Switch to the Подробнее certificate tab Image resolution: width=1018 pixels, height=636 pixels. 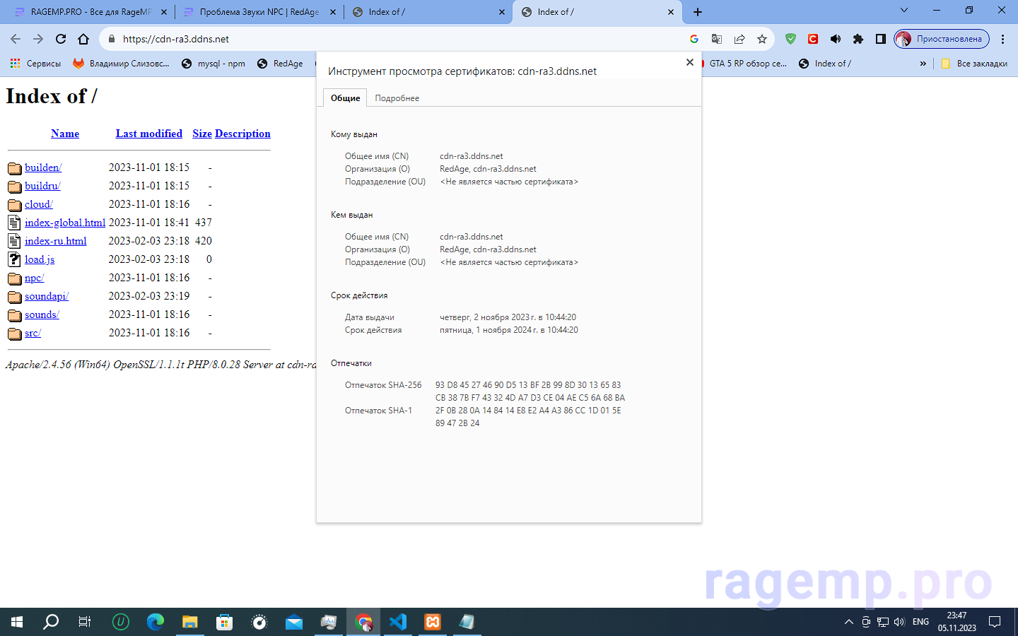pos(397,98)
